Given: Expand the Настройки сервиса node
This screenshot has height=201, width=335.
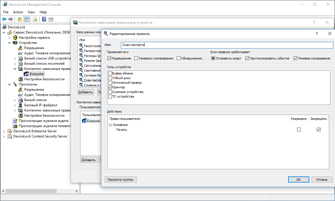Looking at the screenshot, I should [9, 38].
